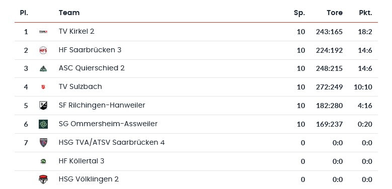Click the TV Kirkel 2 team logo

(43, 32)
